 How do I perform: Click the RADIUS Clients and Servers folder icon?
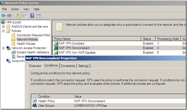pos(8,26)
